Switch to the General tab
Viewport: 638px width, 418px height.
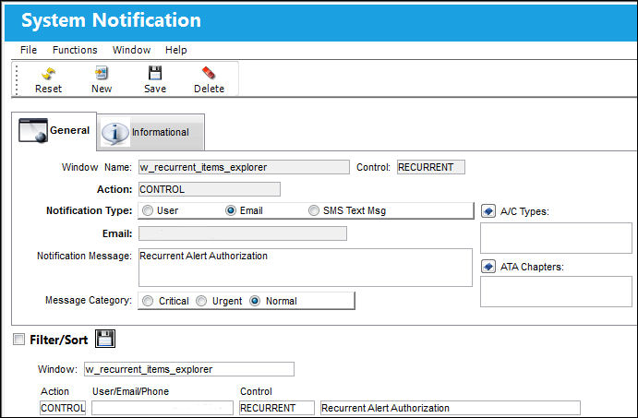pos(54,130)
